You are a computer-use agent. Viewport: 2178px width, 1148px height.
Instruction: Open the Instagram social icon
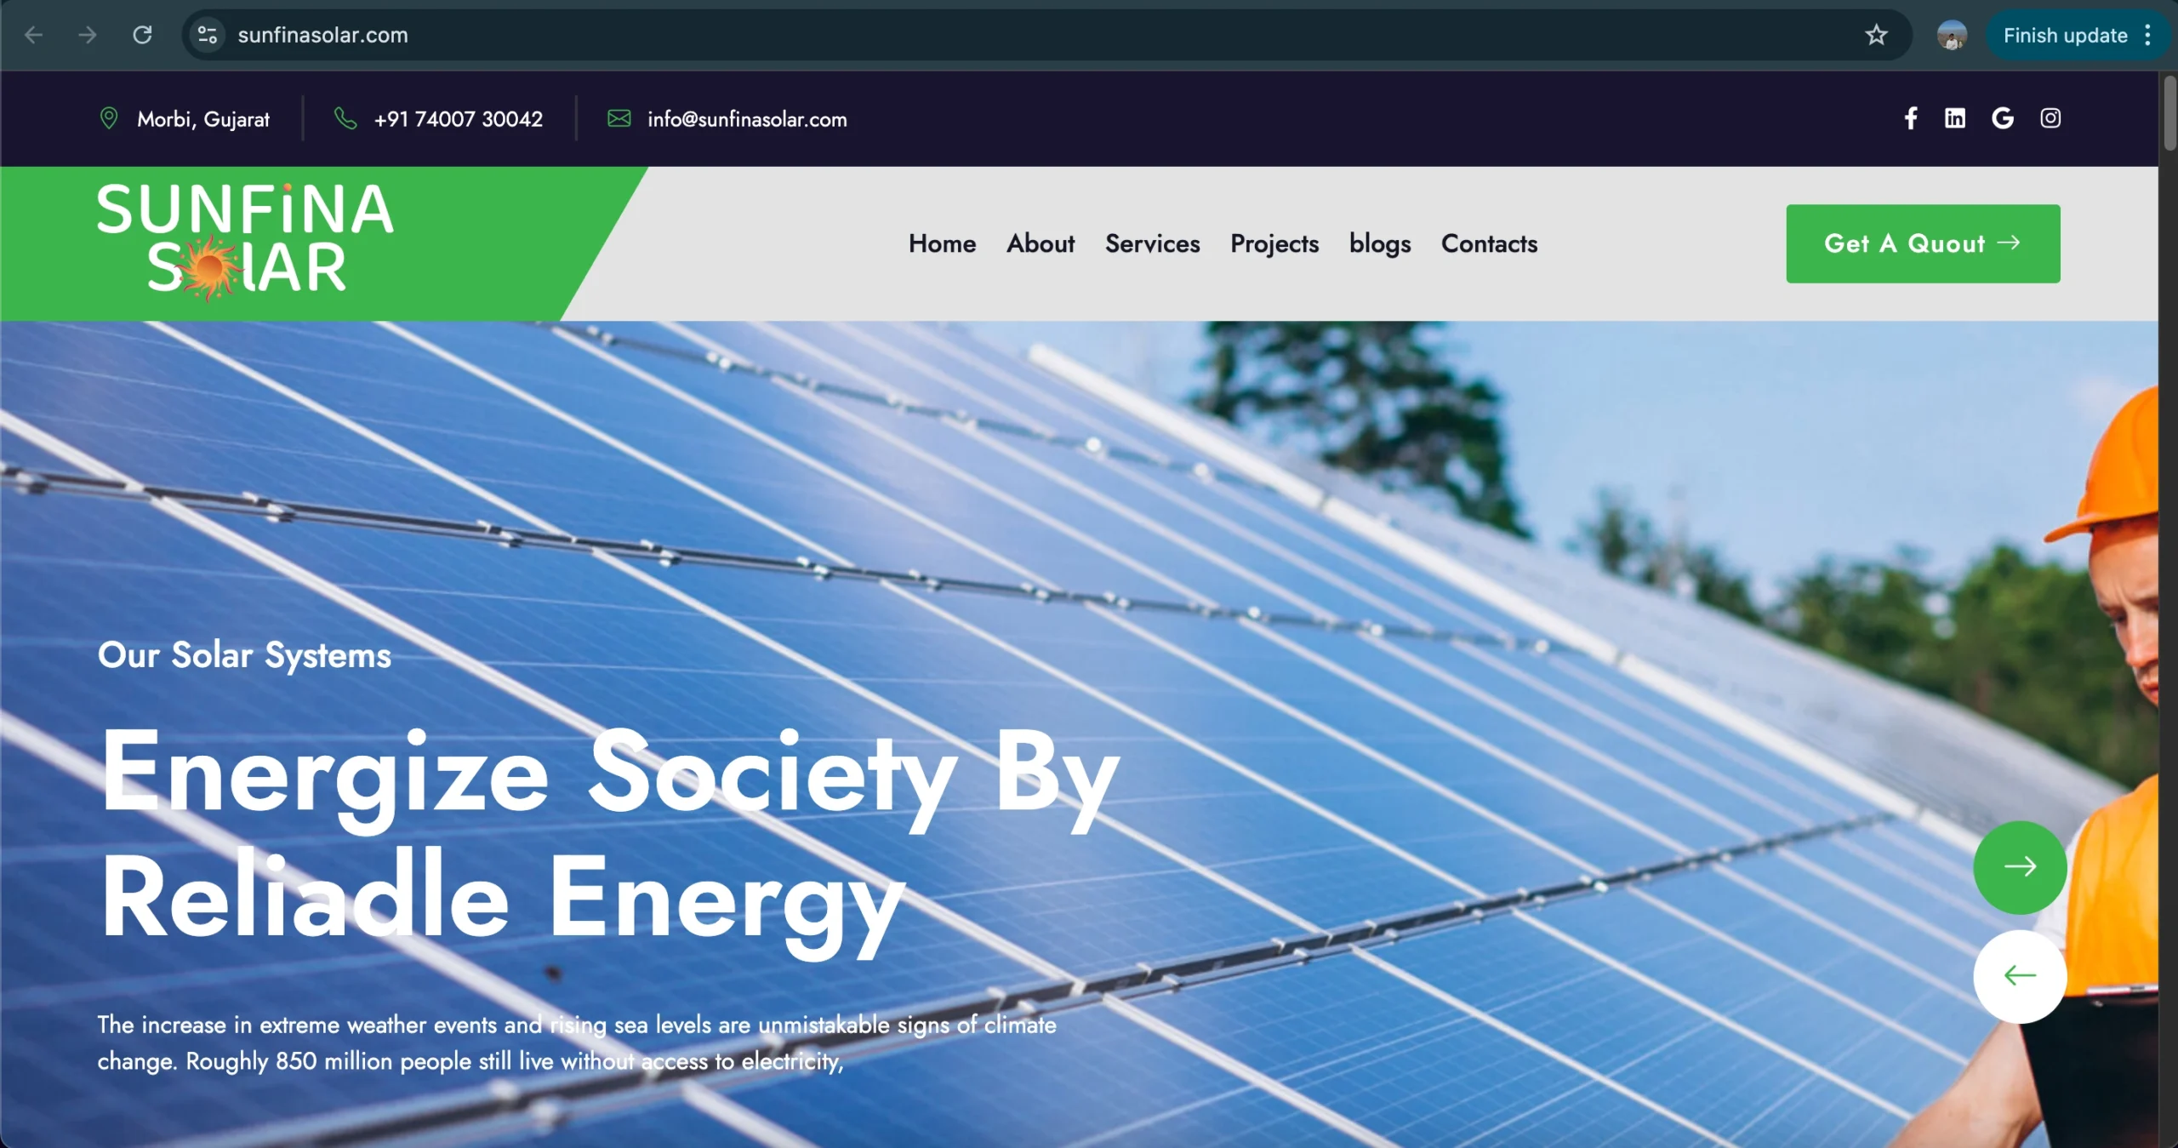pos(2050,118)
